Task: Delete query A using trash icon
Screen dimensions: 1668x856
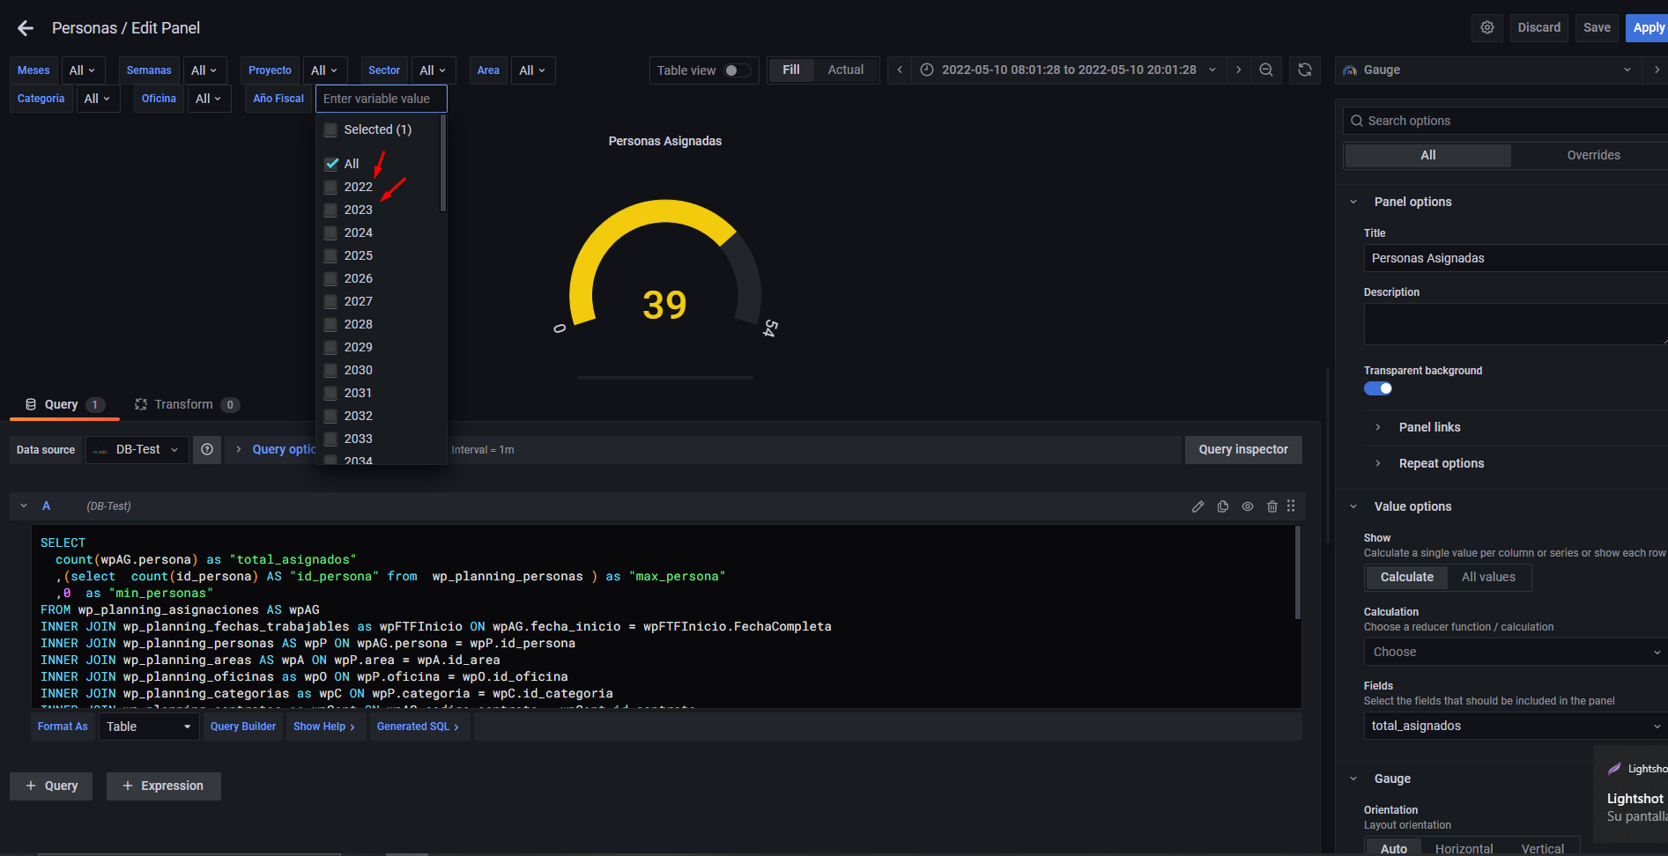Action: click(x=1271, y=506)
